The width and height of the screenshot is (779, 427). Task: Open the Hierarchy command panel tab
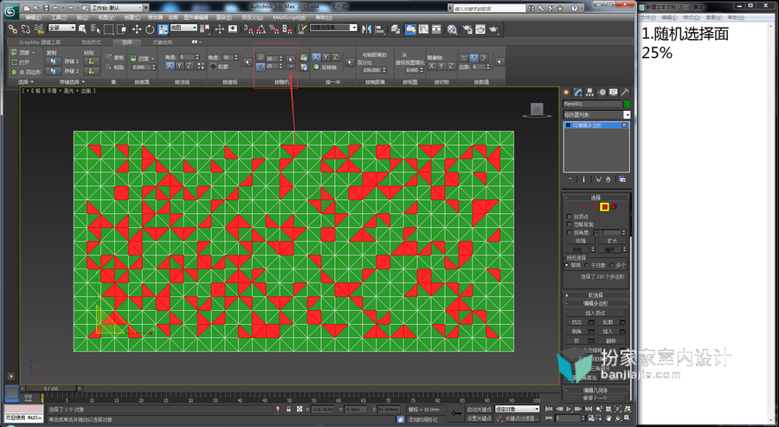coord(589,93)
